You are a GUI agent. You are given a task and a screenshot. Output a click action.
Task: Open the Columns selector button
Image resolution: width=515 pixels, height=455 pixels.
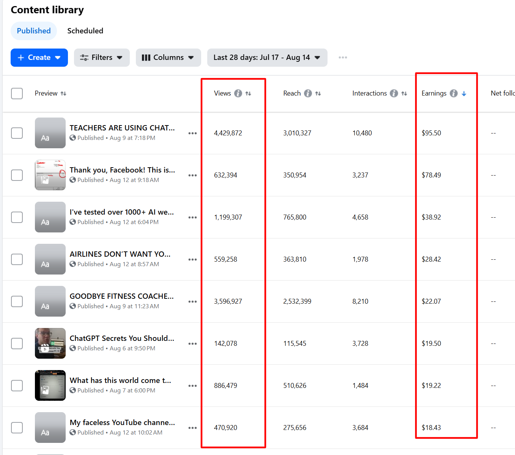(x=168, y=58)
